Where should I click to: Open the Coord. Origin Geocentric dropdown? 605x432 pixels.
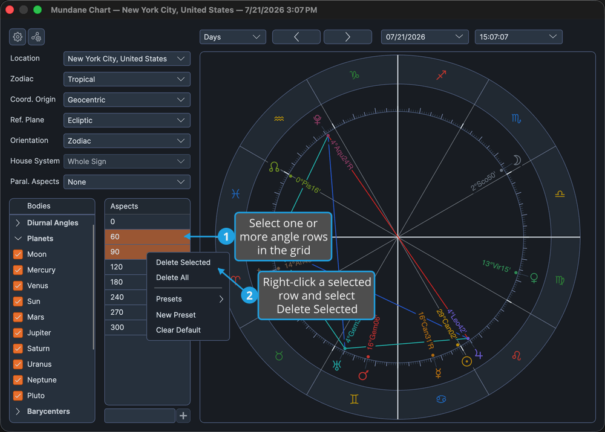[127, 100]
